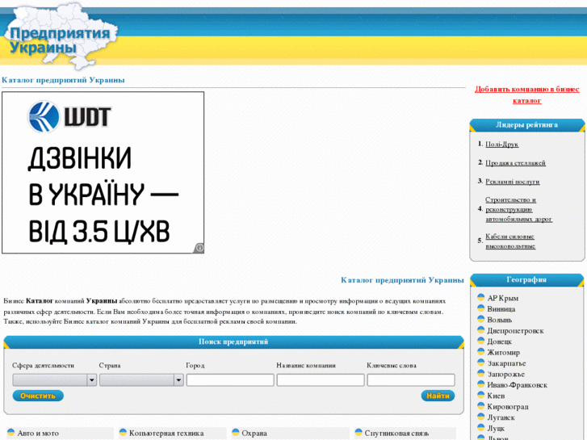Click the Город input field
The height and width of the screenshot is (440, 587).
tap(230, 380)
